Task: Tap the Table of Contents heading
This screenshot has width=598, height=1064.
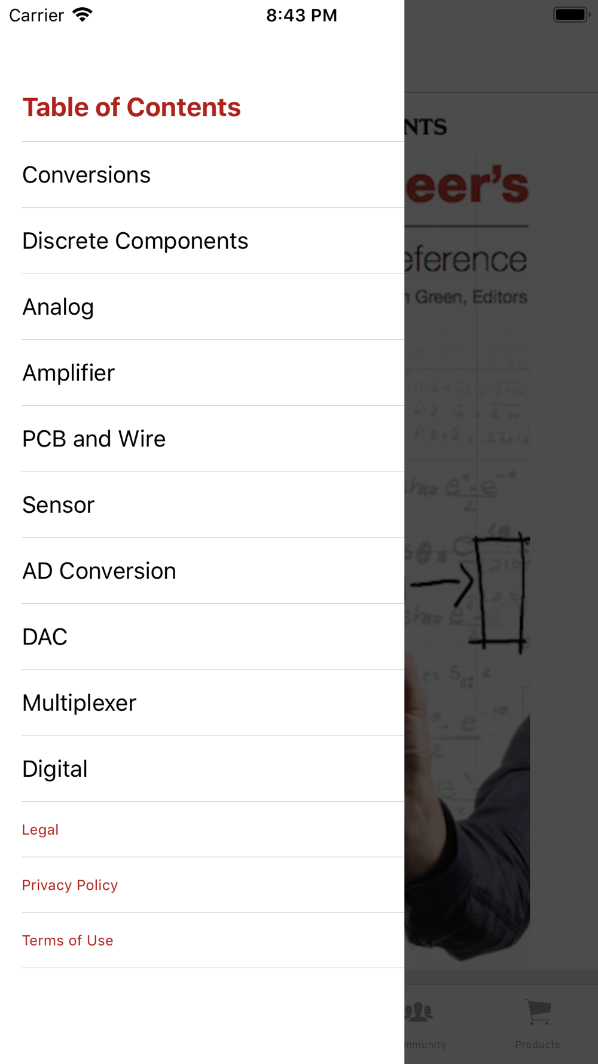Action: coord(132,107)
